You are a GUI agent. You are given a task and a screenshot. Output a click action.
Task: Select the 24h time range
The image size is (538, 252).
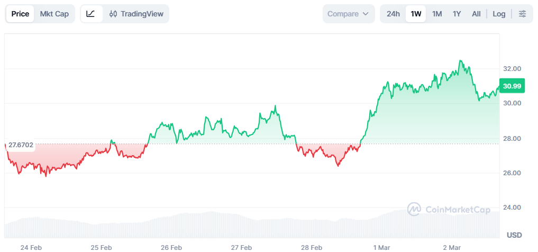[x=393, y=14]
